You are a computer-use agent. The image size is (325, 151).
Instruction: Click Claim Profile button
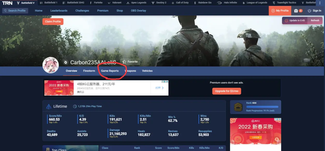click(x=53, y=21)
